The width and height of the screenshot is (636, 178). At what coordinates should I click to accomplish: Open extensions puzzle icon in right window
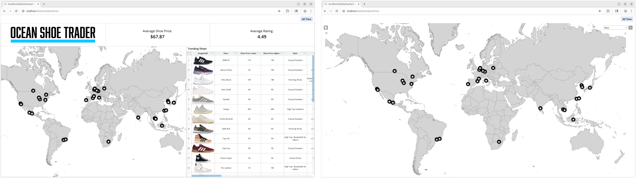click(608, 11)
